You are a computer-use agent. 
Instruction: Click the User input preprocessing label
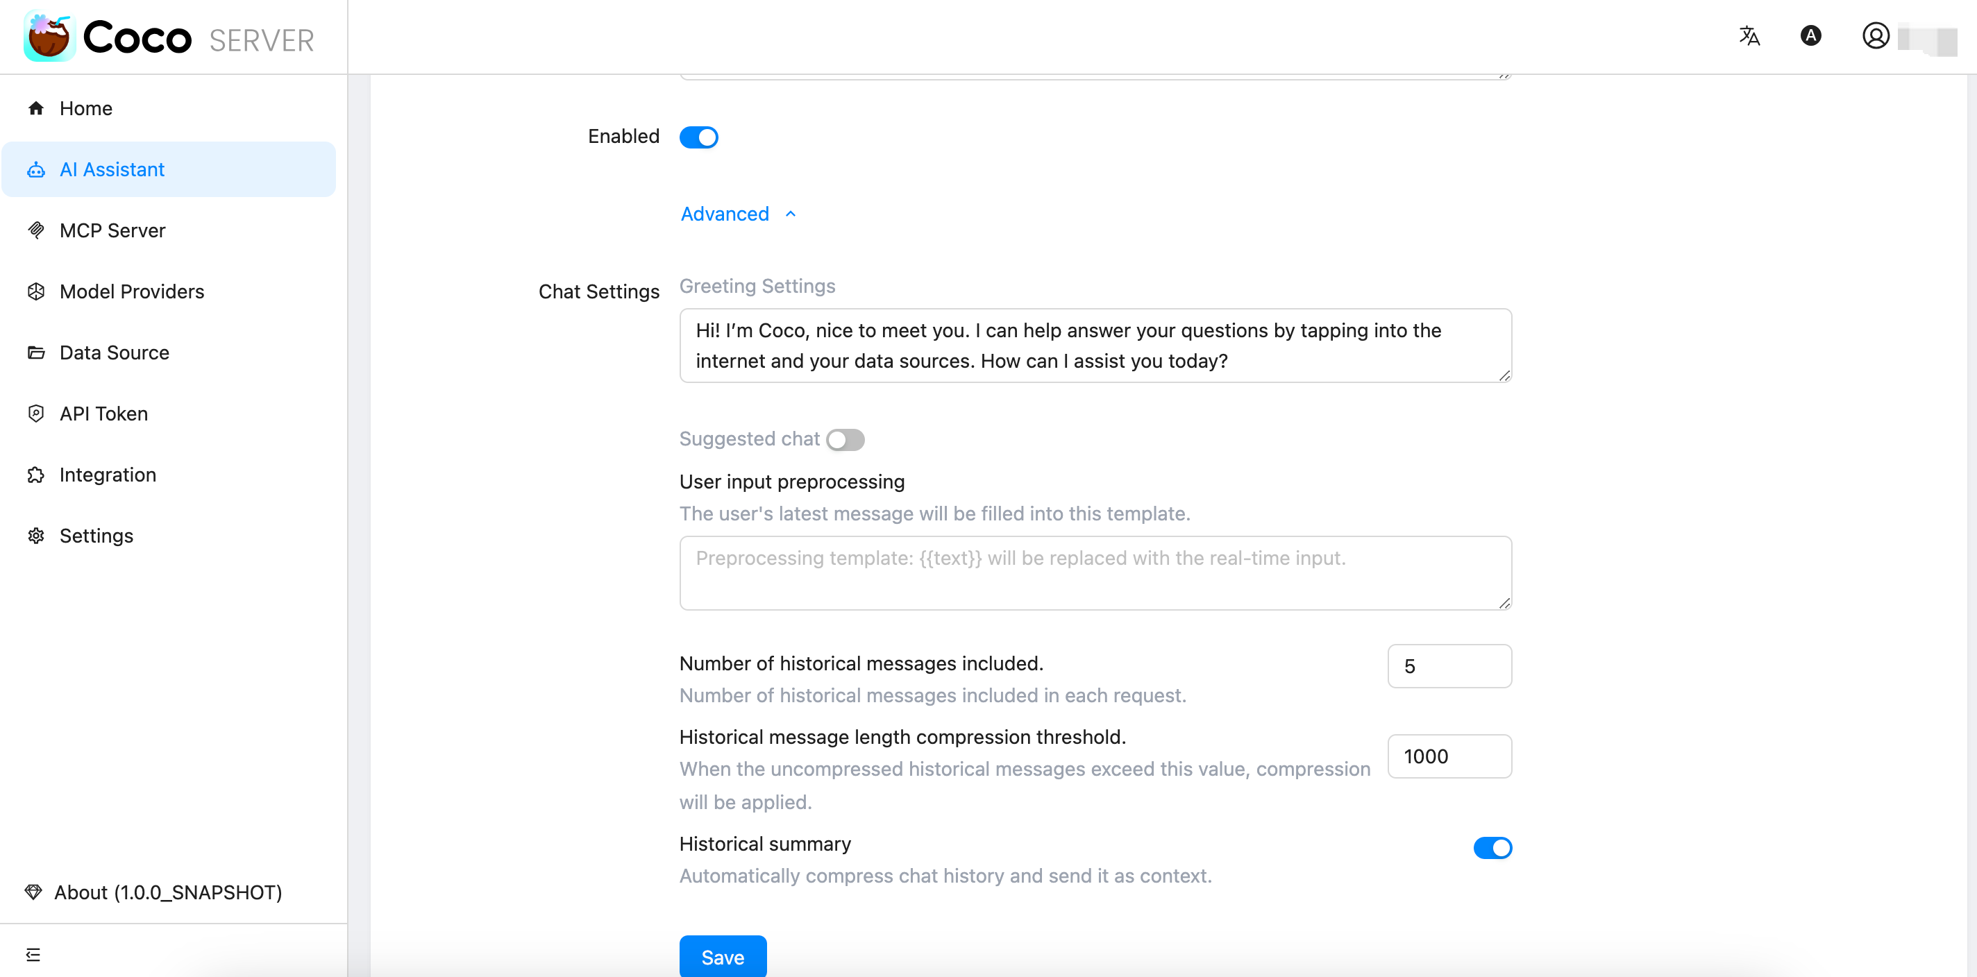coord(791,482)
